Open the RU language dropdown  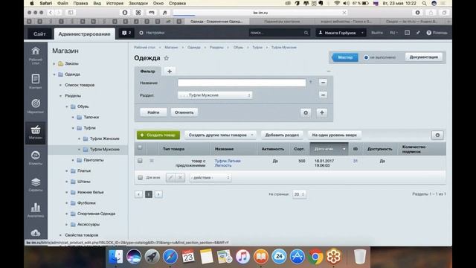[x=393, y=33]
